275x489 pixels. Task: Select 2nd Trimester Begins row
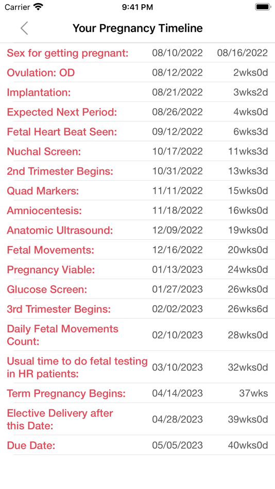point(137,171)
